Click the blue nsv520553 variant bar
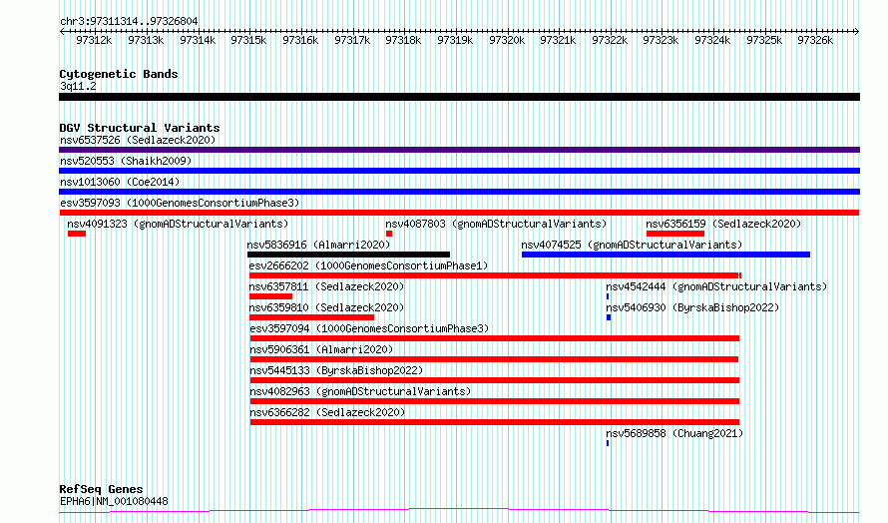 click(459, 171)
